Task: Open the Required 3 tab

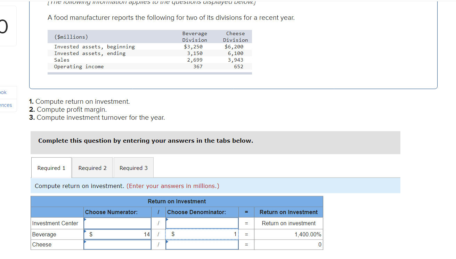Action: (x=133, y=168)
